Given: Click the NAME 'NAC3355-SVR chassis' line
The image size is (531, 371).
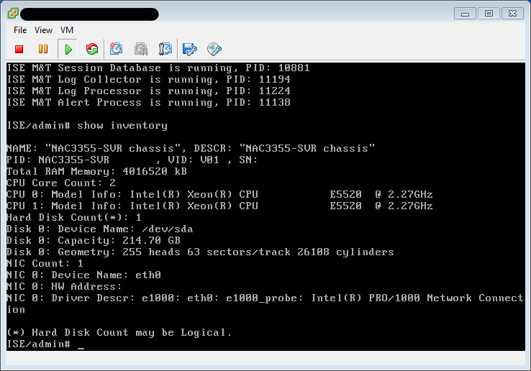Looking at the screenshot, I should pyautogui.click(x=191, y=149).
